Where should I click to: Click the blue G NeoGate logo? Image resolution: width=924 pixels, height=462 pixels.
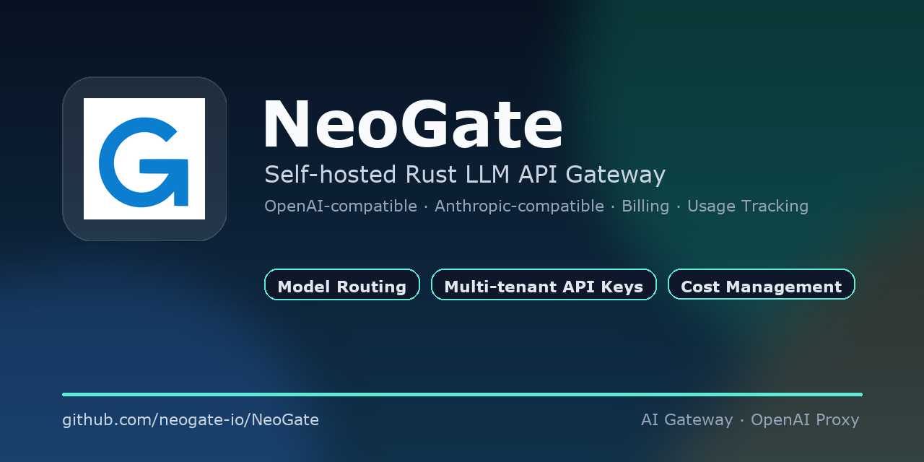point(144,159)
